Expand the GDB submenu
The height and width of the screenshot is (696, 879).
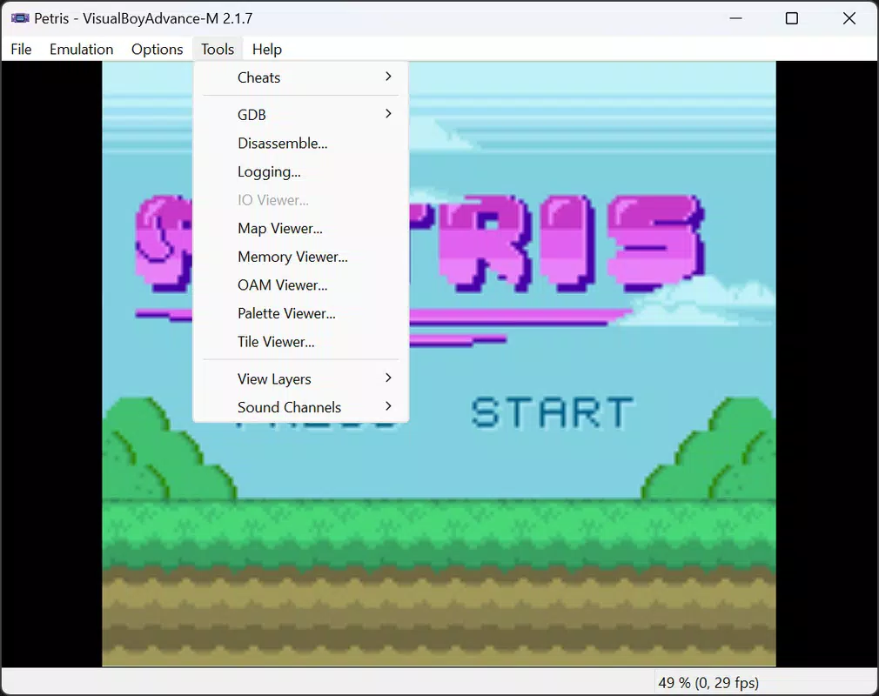coord(300,115)
